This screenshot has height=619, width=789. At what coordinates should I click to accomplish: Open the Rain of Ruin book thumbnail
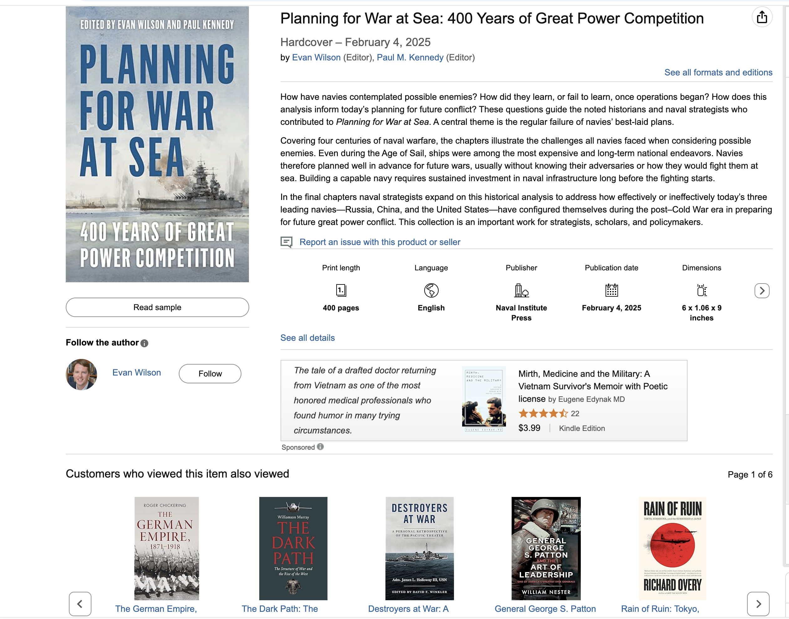click(672, 548)
